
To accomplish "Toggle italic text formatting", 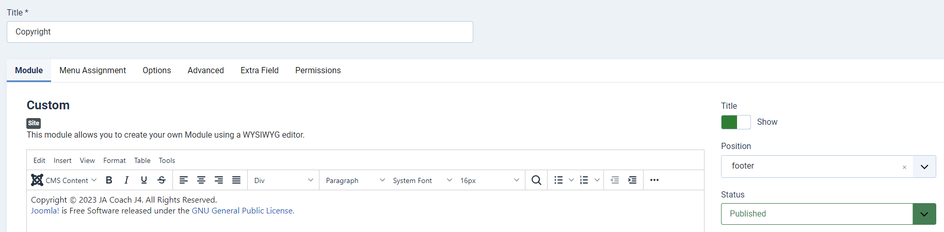I will coord(126,180).
